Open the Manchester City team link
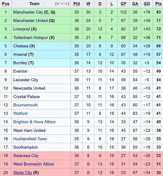 point(28,12)
